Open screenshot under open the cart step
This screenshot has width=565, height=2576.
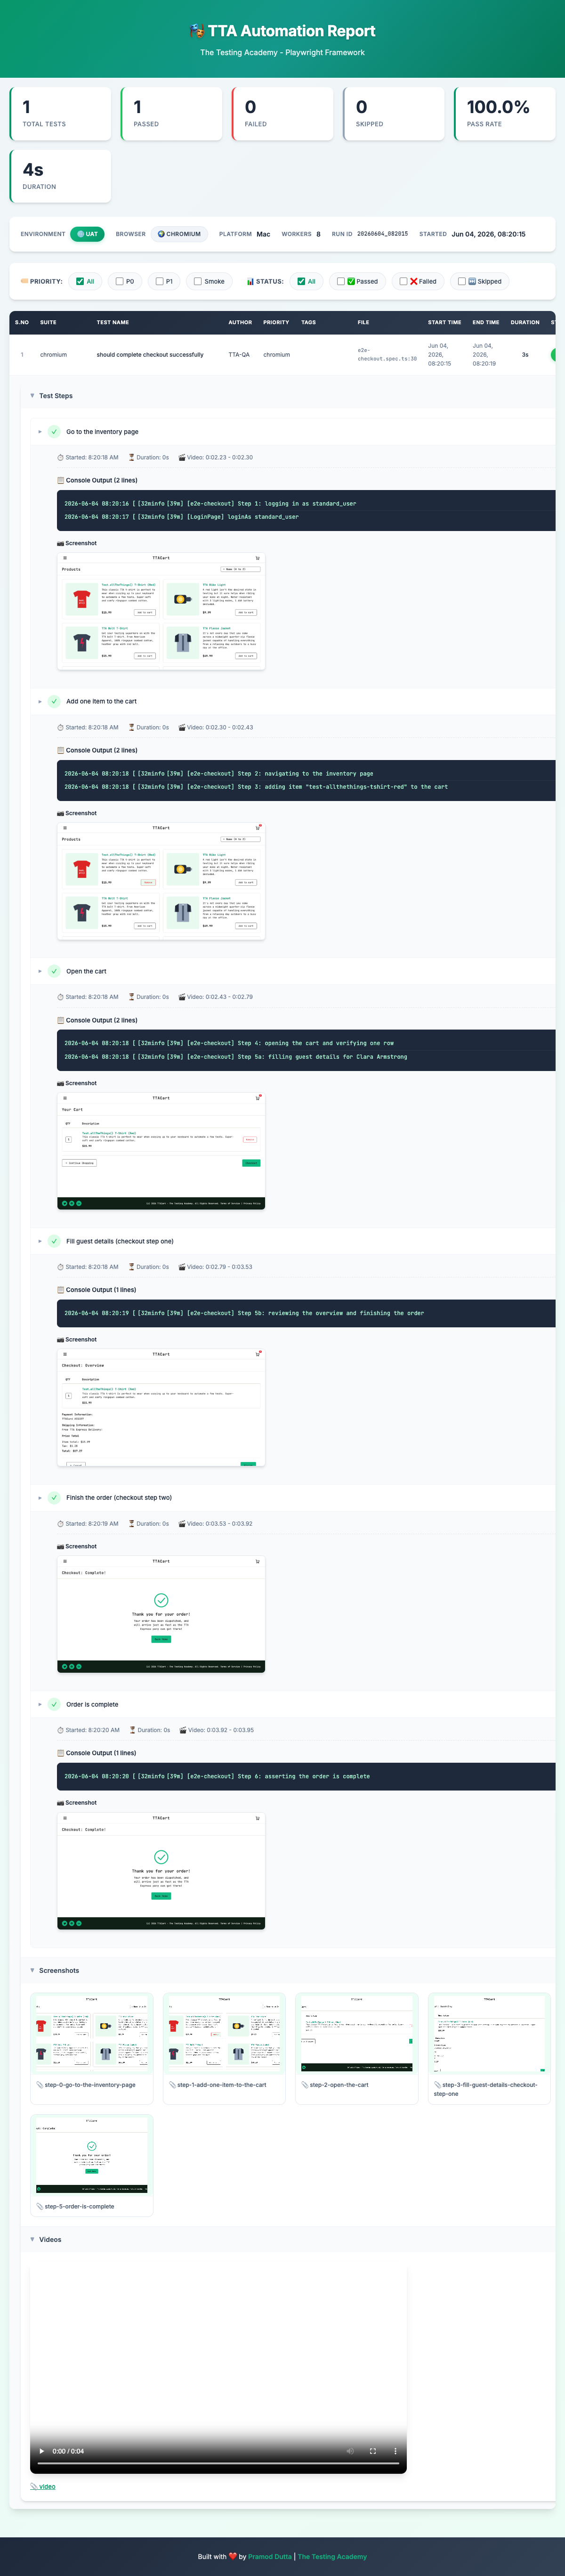[161, 1150]
